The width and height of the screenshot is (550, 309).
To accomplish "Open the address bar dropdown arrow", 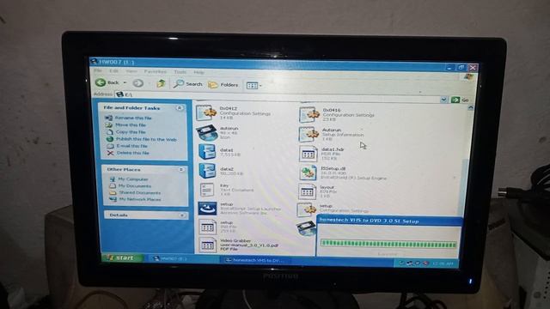I will coord(443,100).
